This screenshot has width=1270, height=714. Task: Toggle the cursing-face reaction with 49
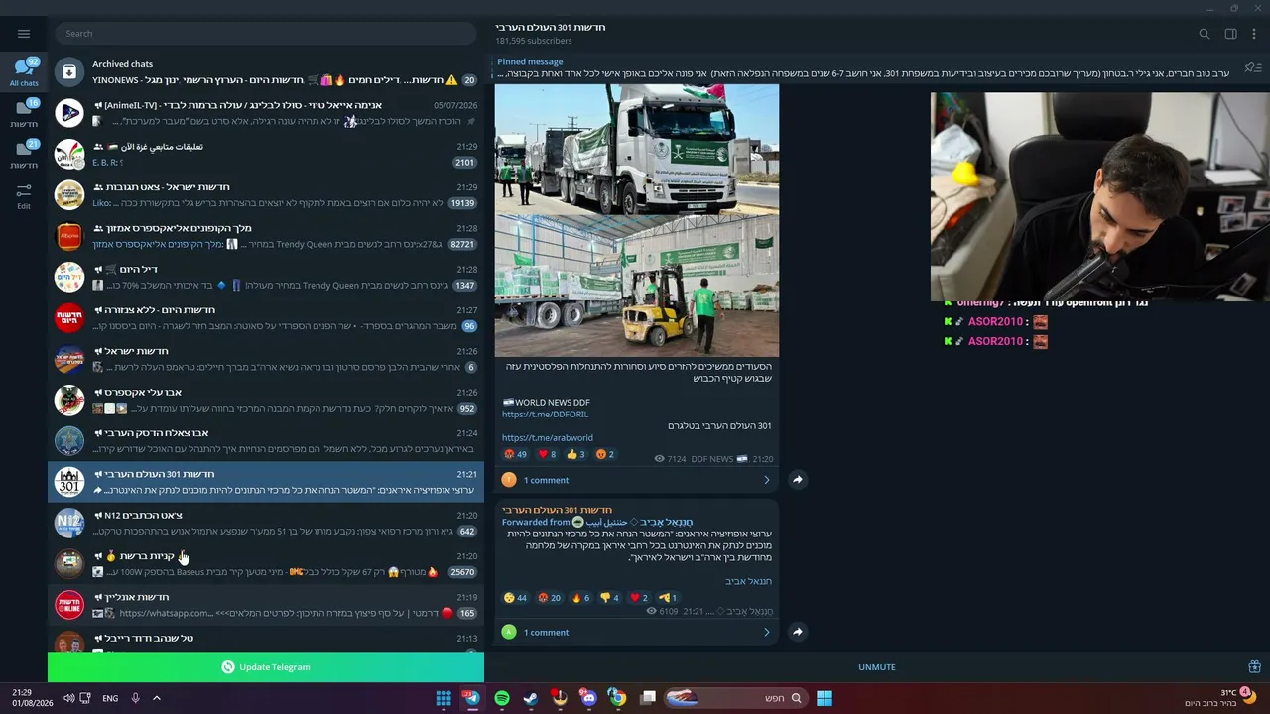[x=516, y=454]
